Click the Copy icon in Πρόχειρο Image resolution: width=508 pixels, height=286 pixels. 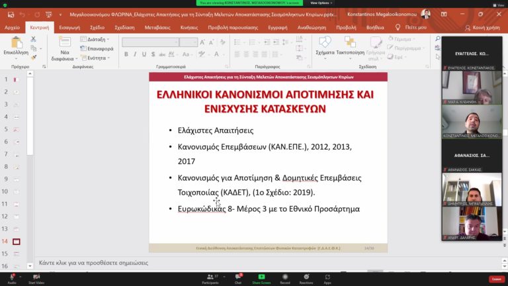[33, 48]
